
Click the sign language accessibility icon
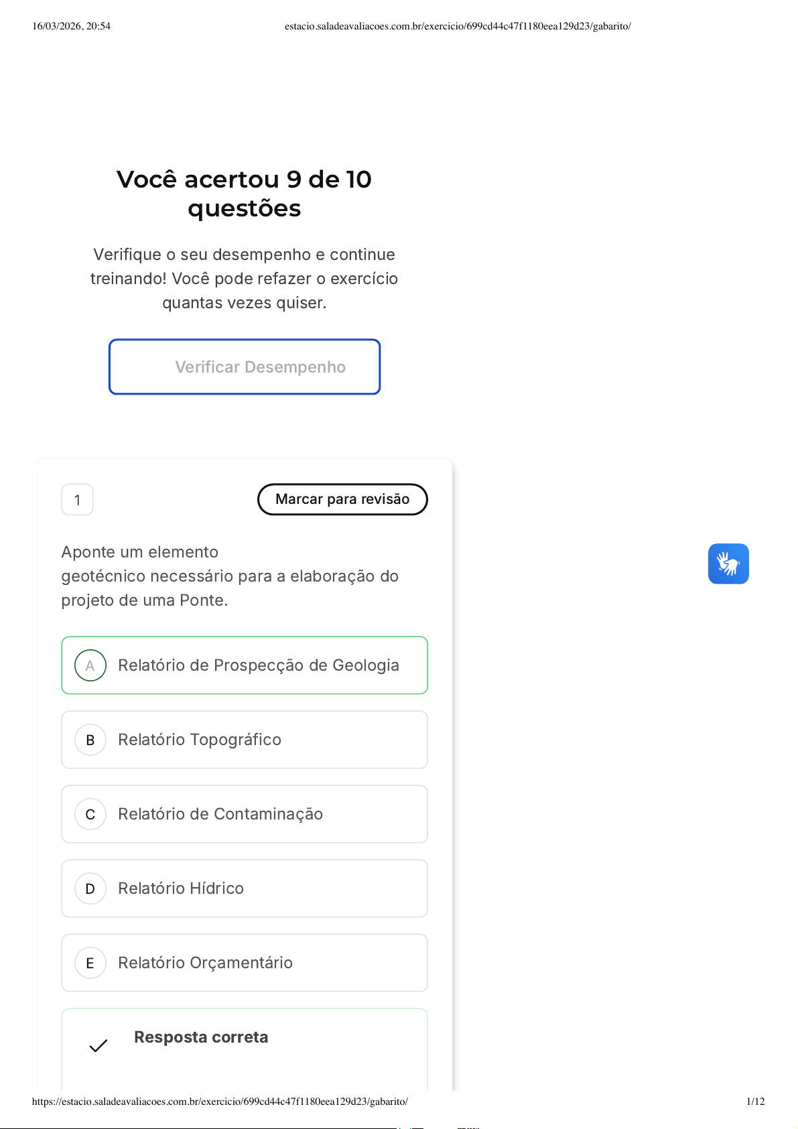point(728,563)
